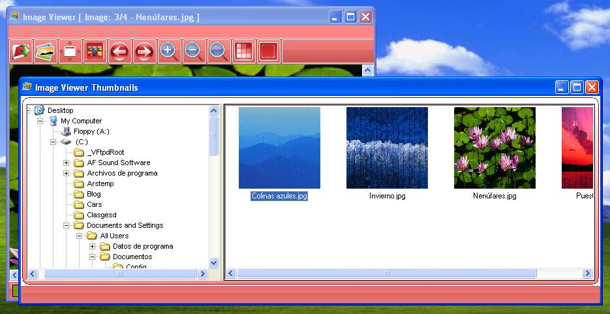Go to next image with right arrow
The height and width of the screenshot is (314, 610).
tap(144, 51)
